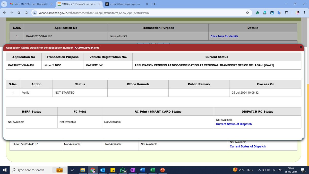Screen dimensions: 309x174
Task: Open File Explorer from taskbar
Action: pyautogui.click(x=82, y=170)
